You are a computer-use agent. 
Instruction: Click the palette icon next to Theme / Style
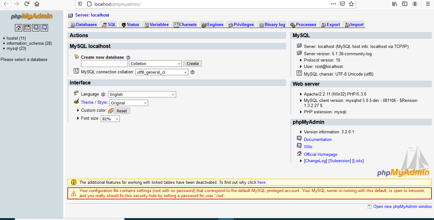pyautogui.click(x=76, y=102)
